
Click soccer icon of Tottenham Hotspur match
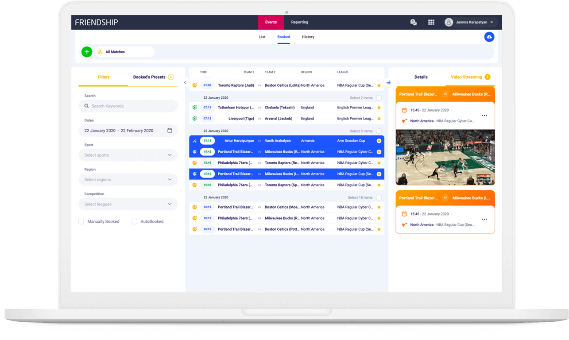point(194,108)
